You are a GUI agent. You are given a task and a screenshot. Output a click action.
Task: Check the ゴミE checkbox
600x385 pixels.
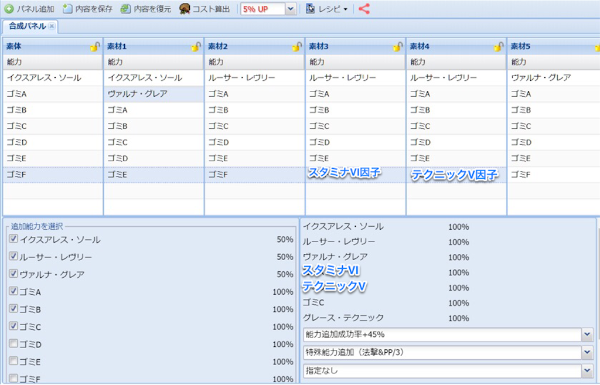point(13,361)
